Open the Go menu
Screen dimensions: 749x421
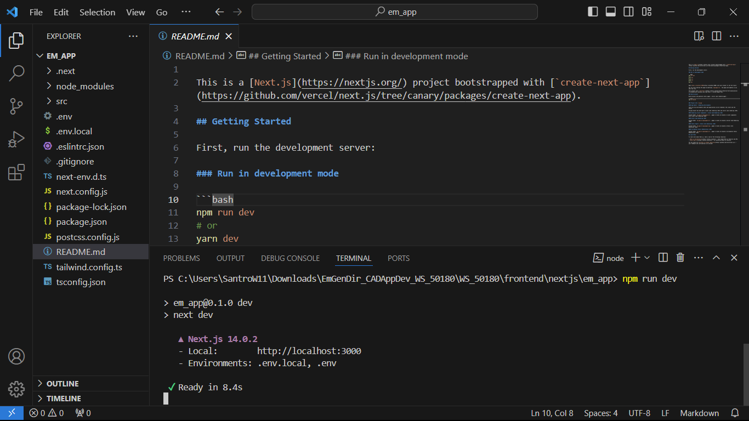point(162,12)
